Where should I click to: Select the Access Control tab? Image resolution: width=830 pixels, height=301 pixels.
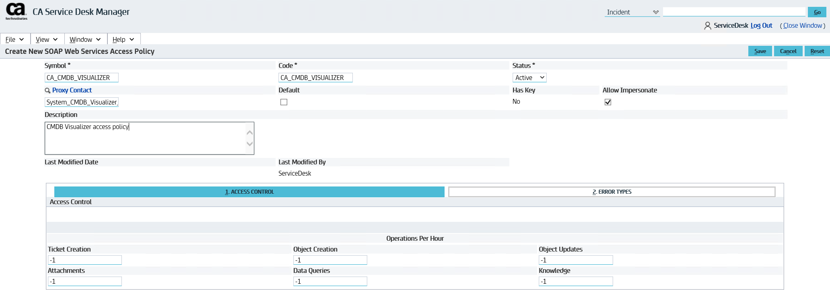(249, 192)
